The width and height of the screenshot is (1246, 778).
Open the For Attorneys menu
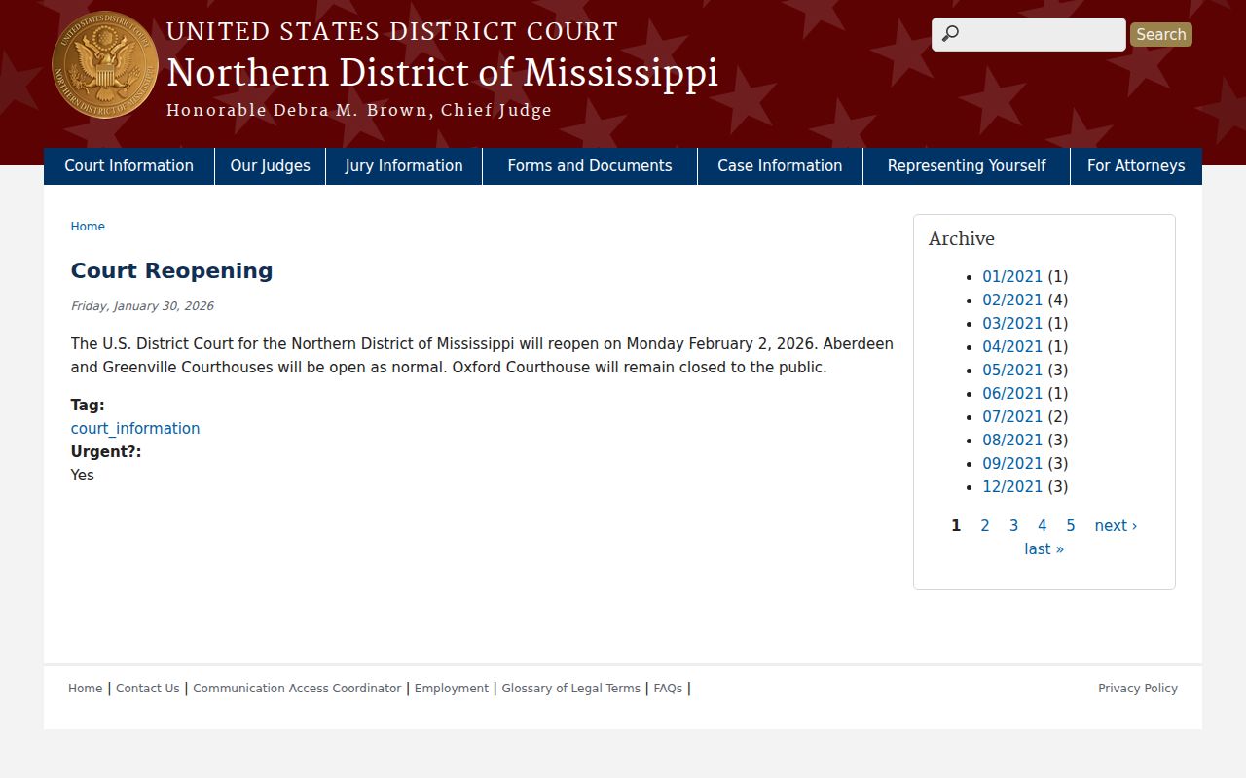click(1136, 166)
